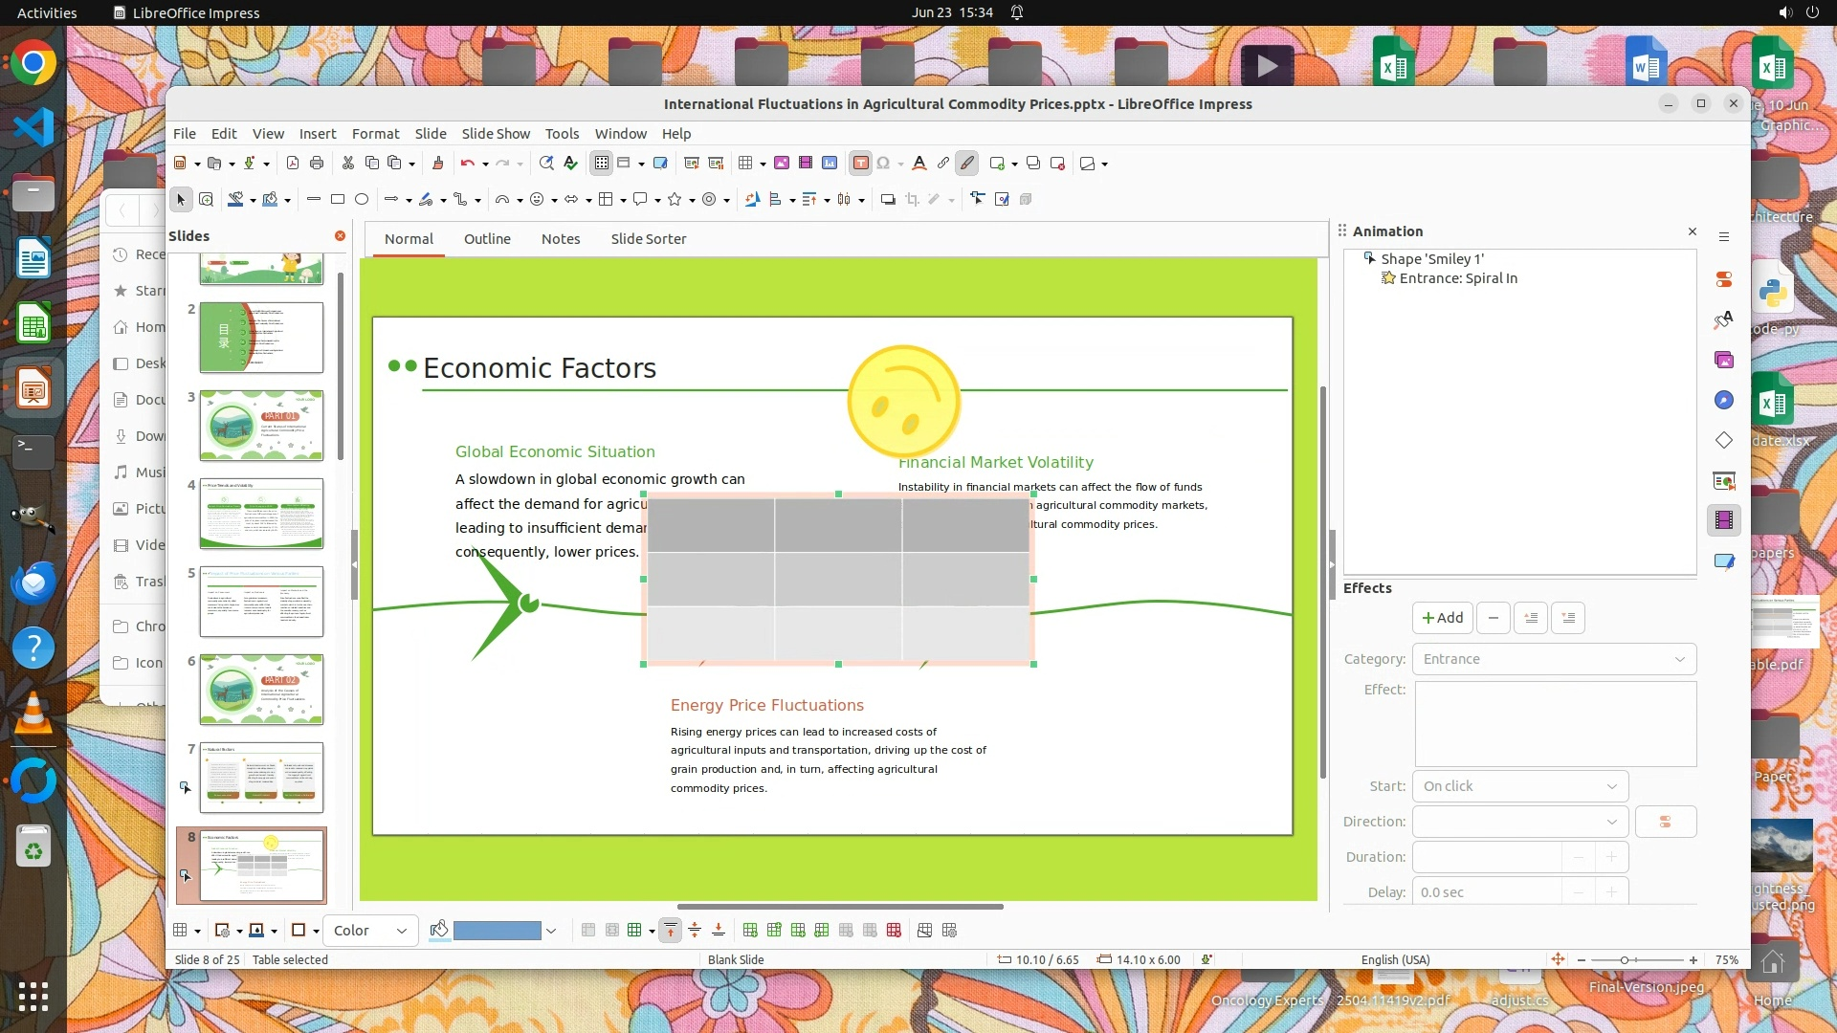Click the Cut scissors icon
1837x1033 pixels.
click(348, 164)
